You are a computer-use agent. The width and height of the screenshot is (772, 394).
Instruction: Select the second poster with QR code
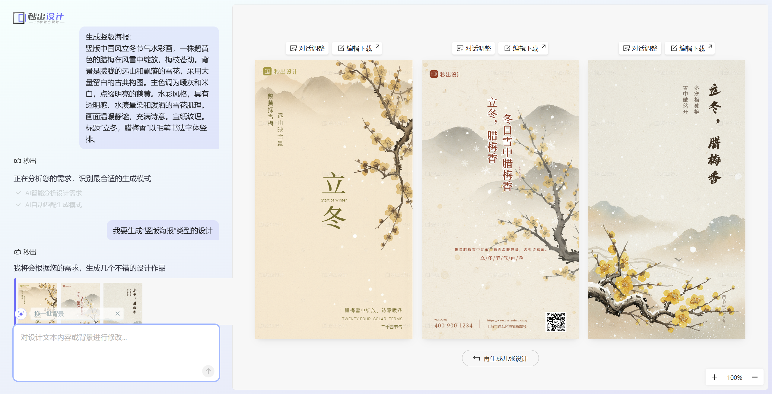pos(500,199)
